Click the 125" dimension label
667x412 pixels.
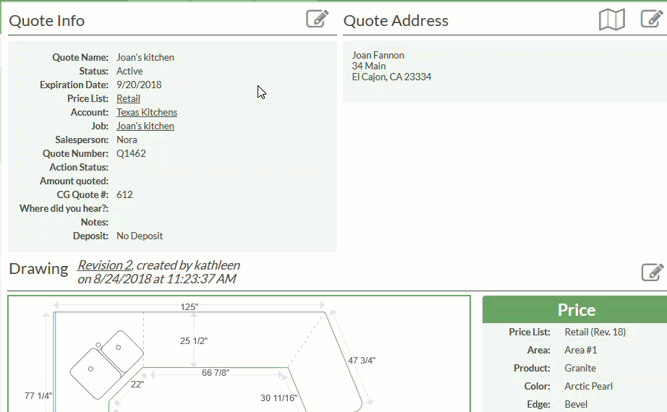click(189, 307)
